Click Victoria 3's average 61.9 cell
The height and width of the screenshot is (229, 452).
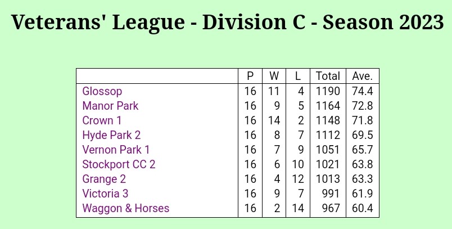click(x=363, y=194)
